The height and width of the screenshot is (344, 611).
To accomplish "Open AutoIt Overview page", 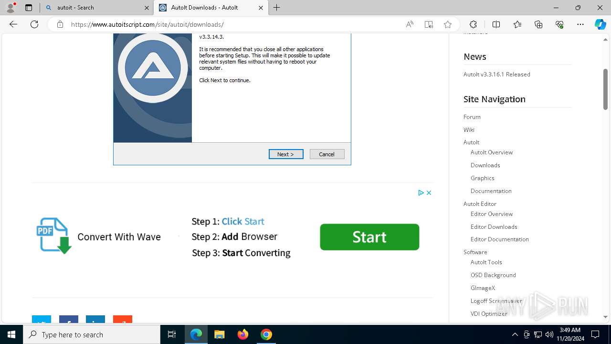I will pos(491,152).
